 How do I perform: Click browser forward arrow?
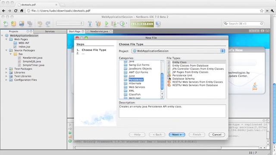click(x=9, y=11)
